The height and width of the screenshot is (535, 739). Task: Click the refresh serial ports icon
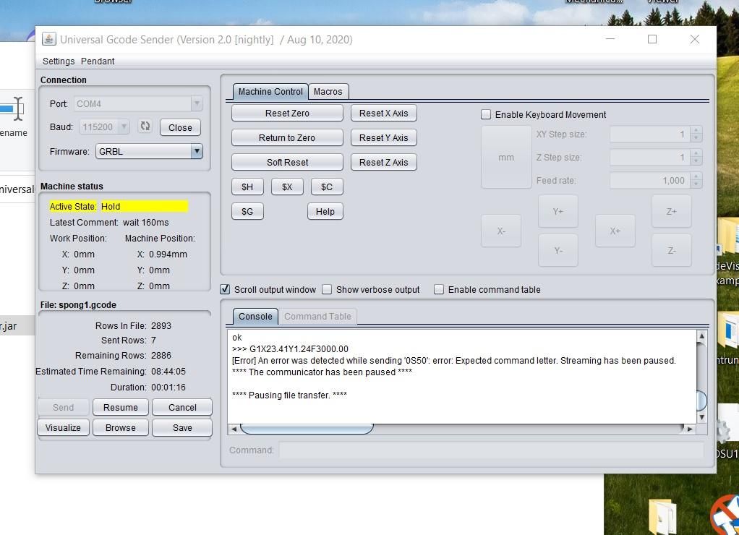point(145,127)
